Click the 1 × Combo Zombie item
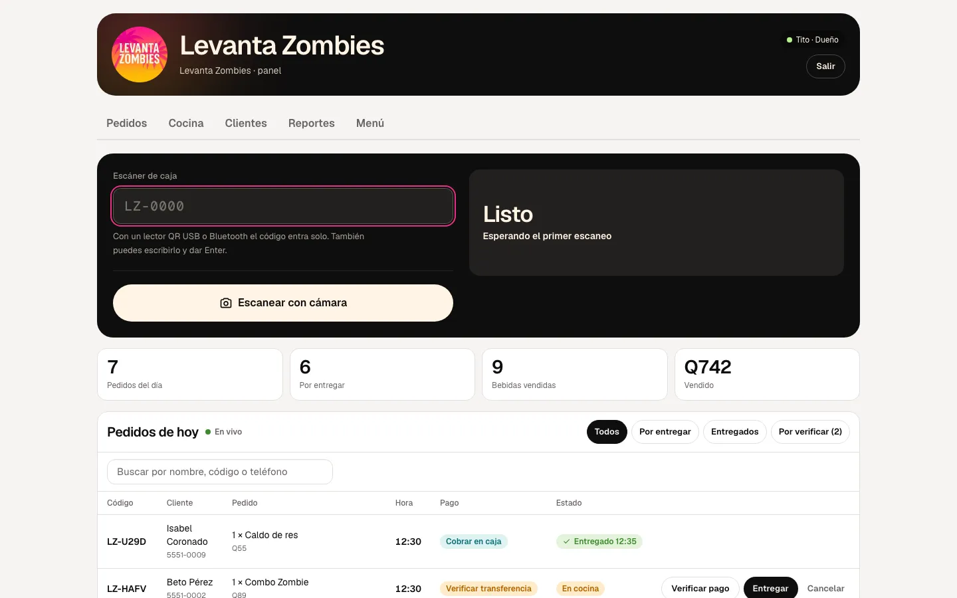Viewport: 957px width, 598px height. [270, 582]
